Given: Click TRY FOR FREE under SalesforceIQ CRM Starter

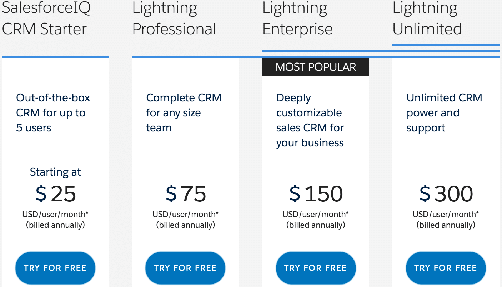Looking at the screenshot, I should click(55, 268).
